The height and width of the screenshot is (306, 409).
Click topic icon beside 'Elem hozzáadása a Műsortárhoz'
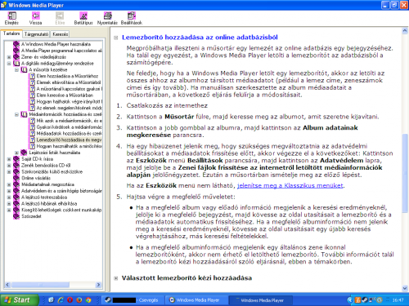pos(32,76)
